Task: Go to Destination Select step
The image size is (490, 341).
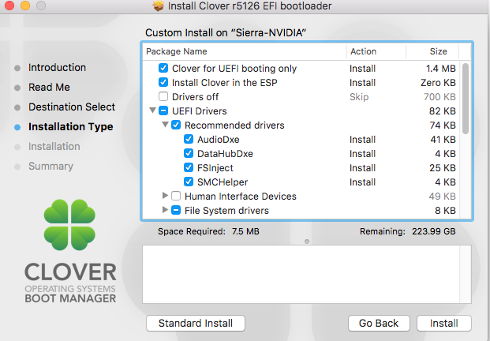Action: tap(72, 107)
